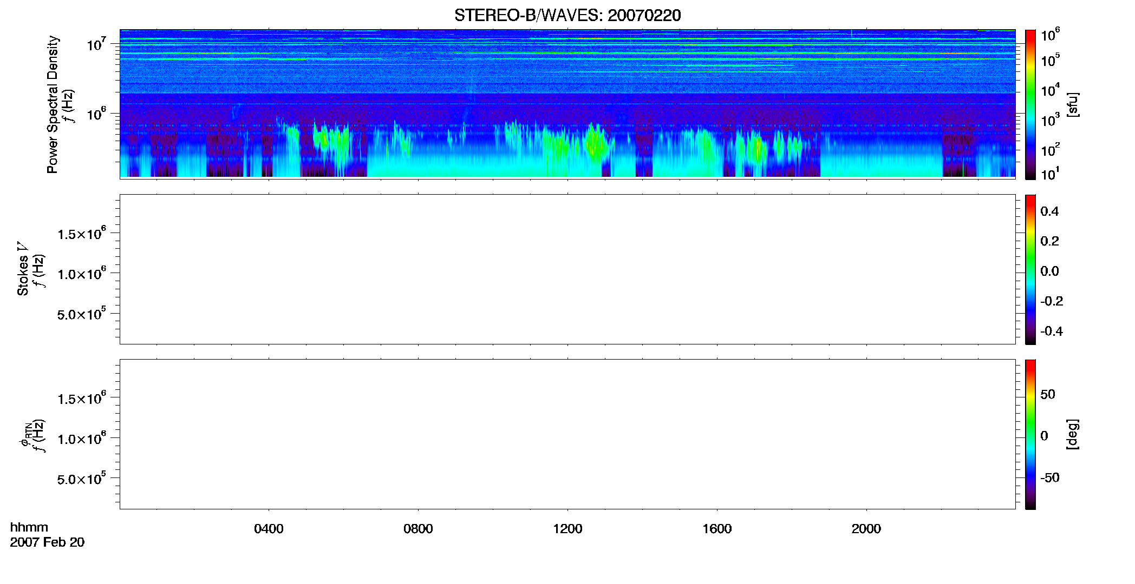This screenshot has width=1135, height=584.
Task: Click the [sfu] color bar unit label
Action: [1072, 104]
